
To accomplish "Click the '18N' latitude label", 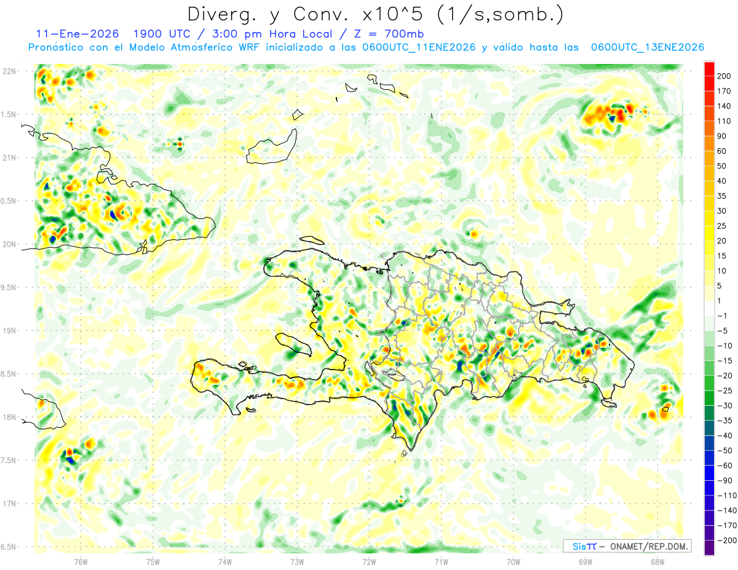I will point(9,418).
